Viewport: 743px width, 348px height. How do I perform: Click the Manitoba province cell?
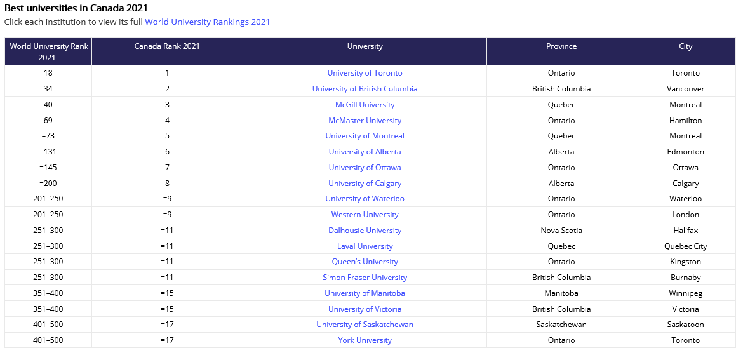561,293
